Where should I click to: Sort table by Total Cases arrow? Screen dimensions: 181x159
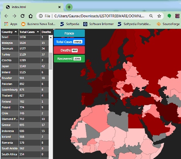coord(38,32)
